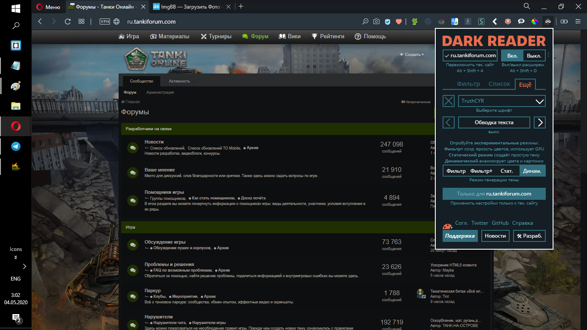This screenshot has width=587, height=330.
Task: Take a snapshot with the camera icon
Action: tap(376, 21)
